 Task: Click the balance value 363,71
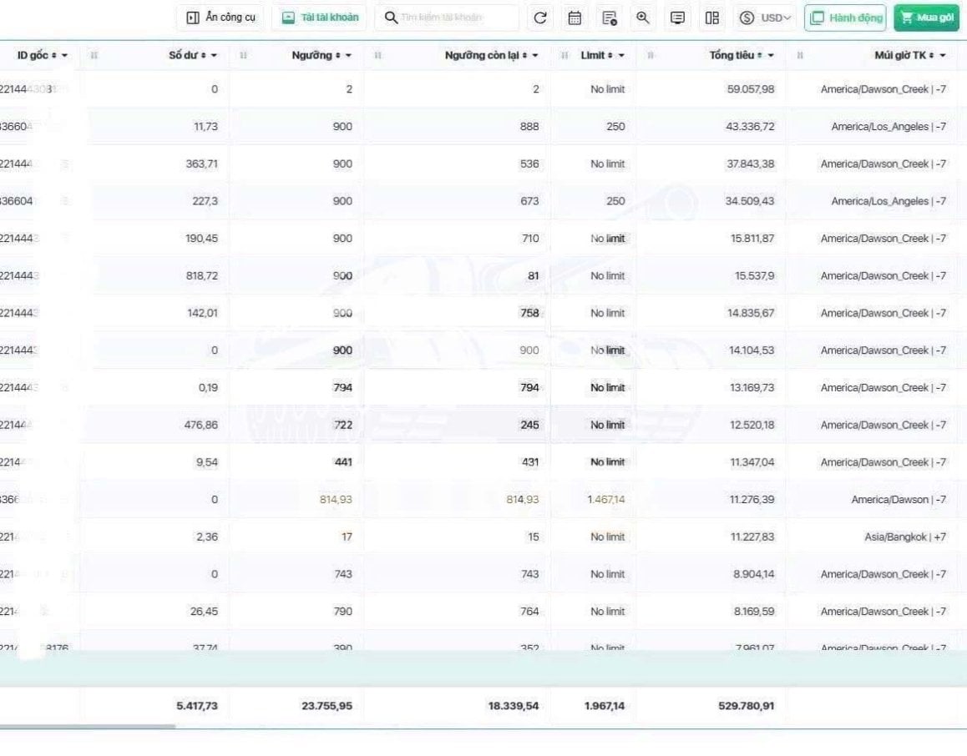pyautogui.click(x=201, y=164)
